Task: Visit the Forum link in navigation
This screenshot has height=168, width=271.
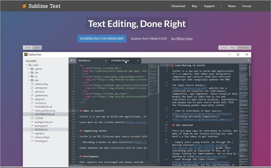Action: point(247,6)
